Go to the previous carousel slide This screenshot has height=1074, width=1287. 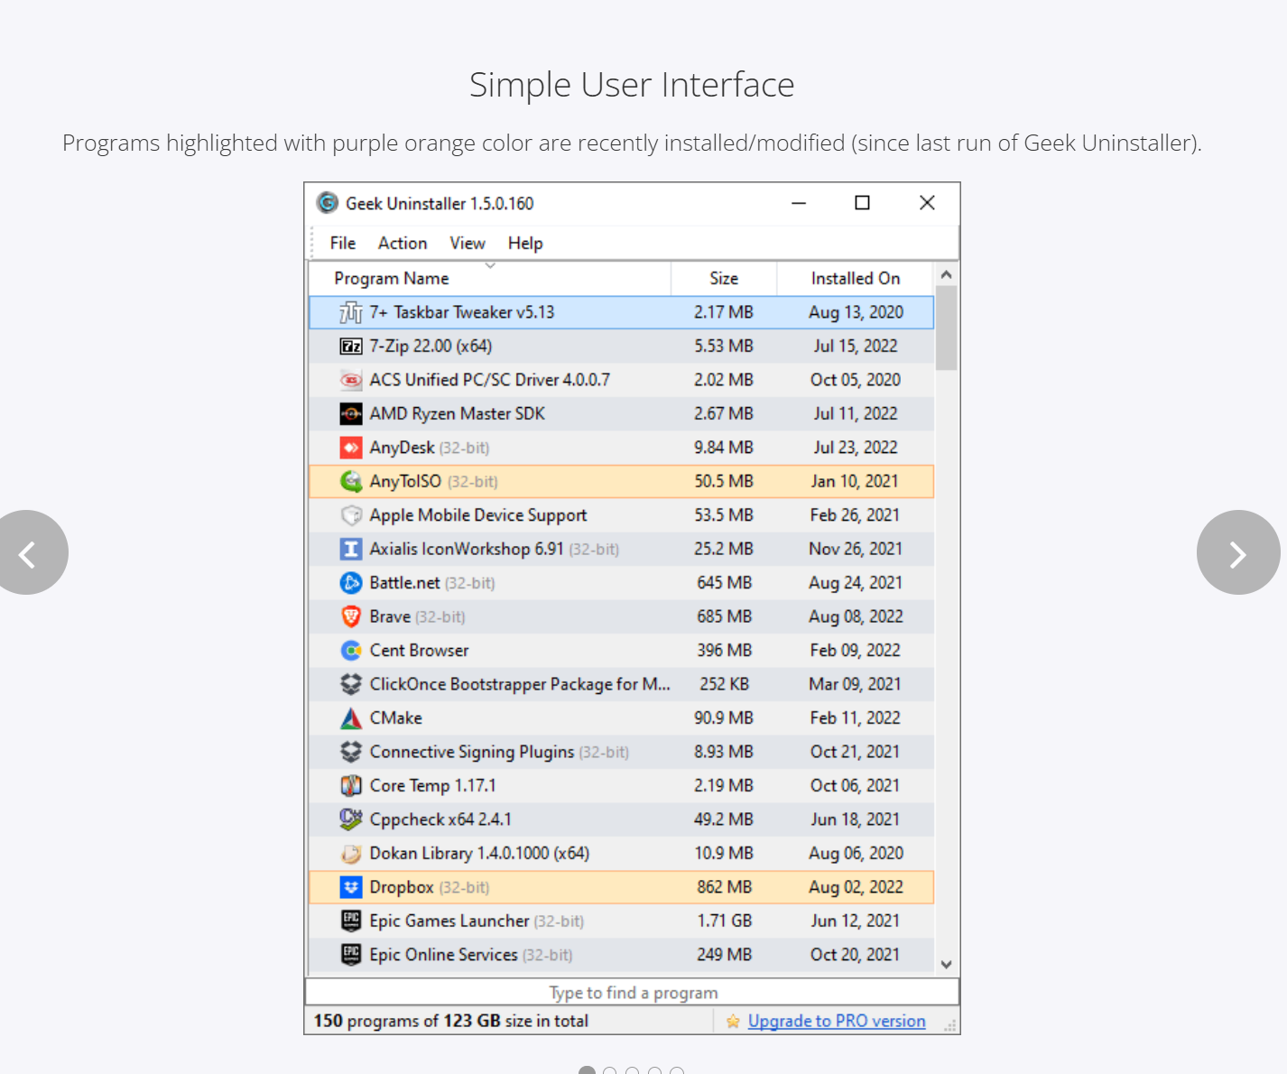[27, 552]
